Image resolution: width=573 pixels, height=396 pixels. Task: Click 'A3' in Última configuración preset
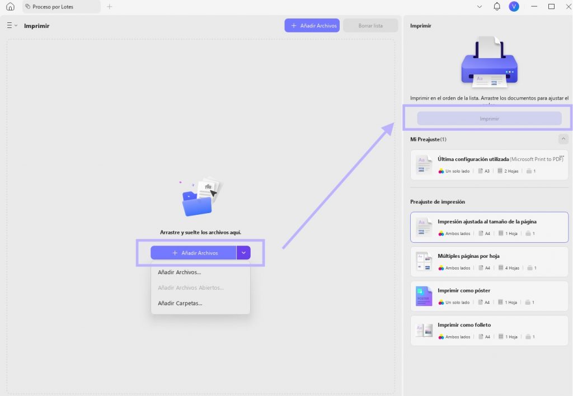(487, 171)
